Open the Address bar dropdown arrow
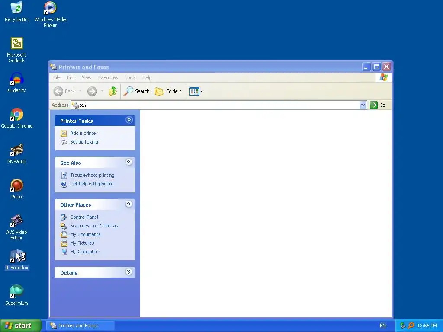The image size is (443, 332). pyautogui.click(x=363, y=105)
